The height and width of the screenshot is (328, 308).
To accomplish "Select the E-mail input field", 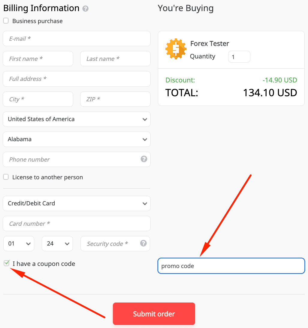I will pyautogui.click(x=77, y=38).
